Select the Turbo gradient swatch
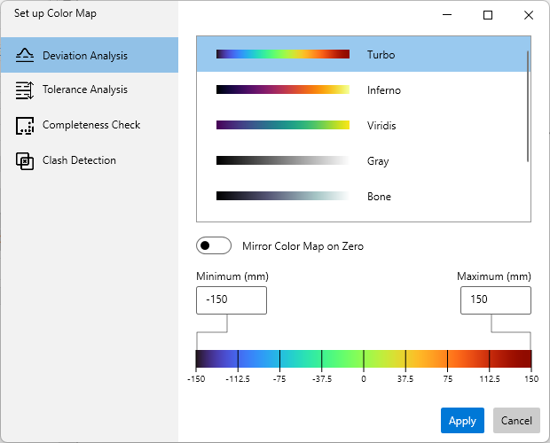The width and height of the screenshot is (550, 443). pos(283,54)
